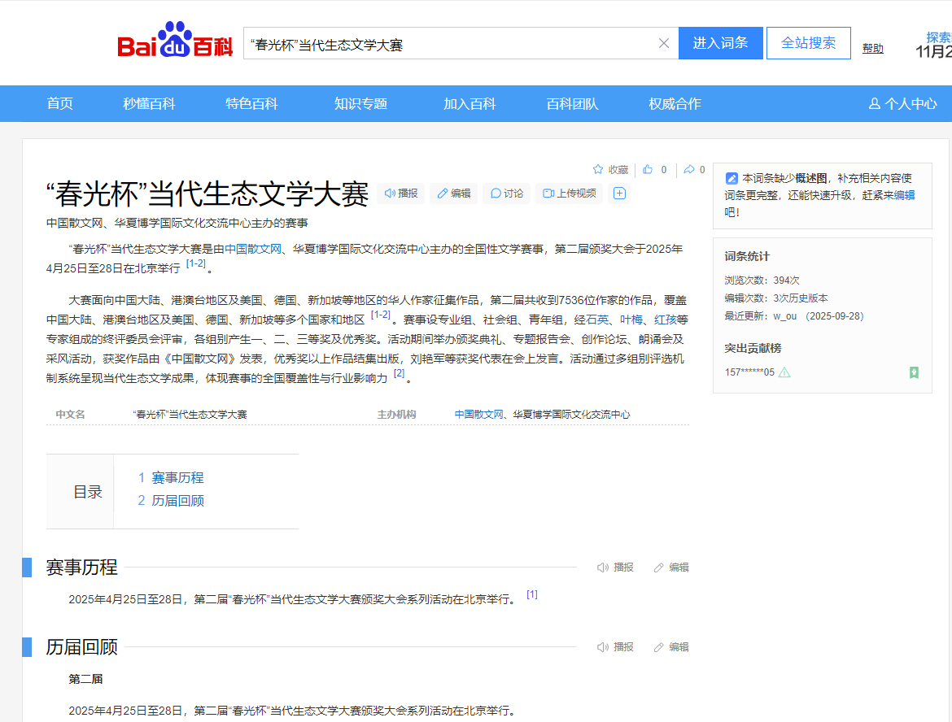Image resolution: width=952 pixels, height=722 pixels.
Task: Click the upload video button
Action: click(570, 194)
